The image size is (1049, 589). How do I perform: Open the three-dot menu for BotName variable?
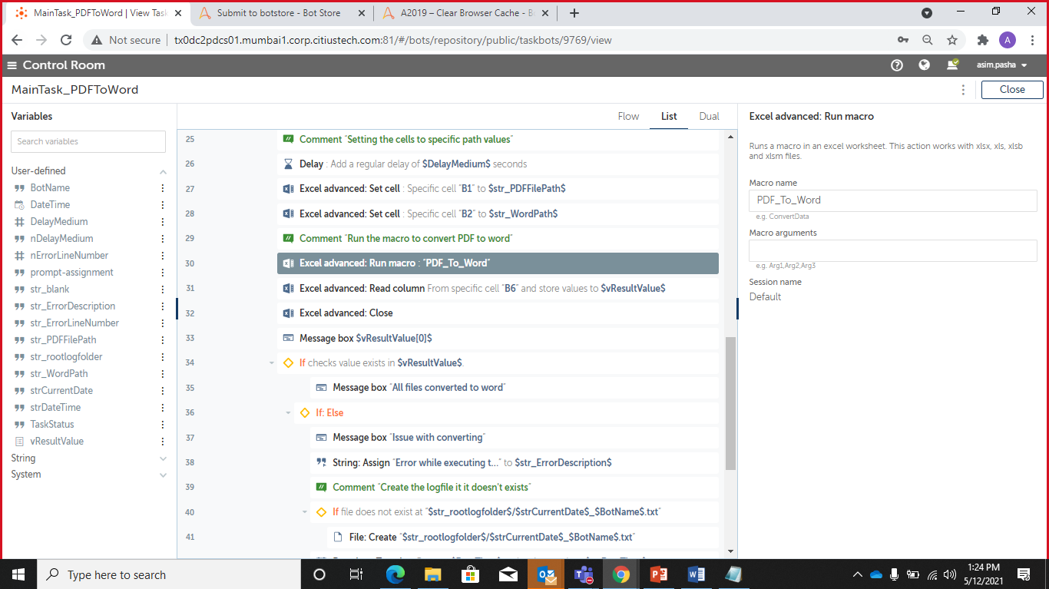162,188
